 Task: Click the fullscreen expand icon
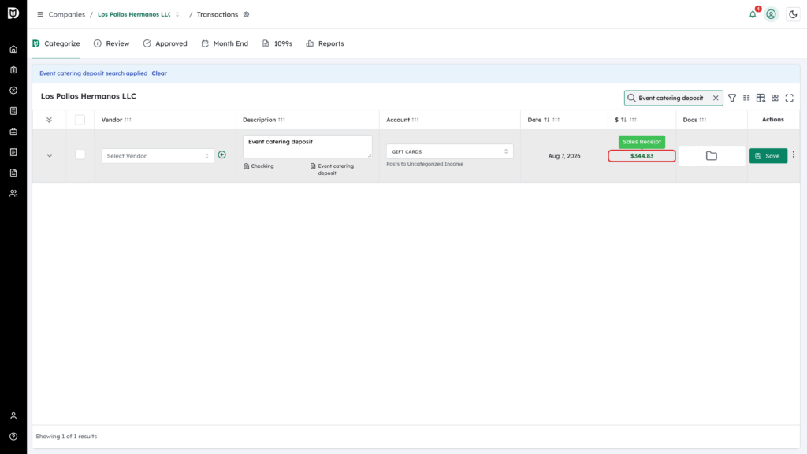(x=790, y=98)
